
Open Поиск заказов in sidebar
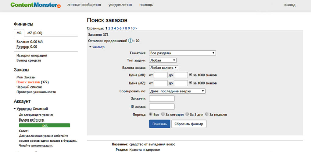(x=28, y=82)
